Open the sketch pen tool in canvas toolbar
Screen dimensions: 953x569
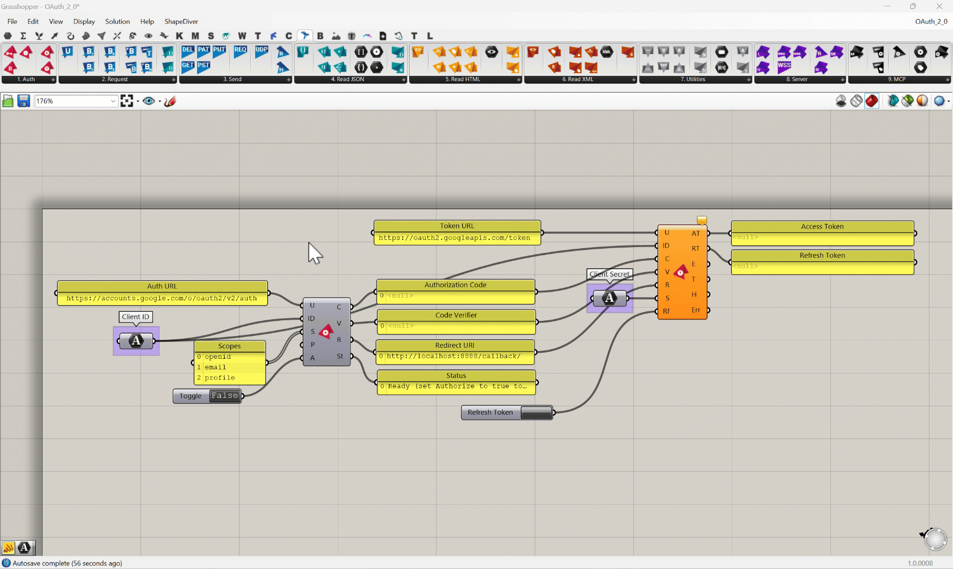point(170,101)
